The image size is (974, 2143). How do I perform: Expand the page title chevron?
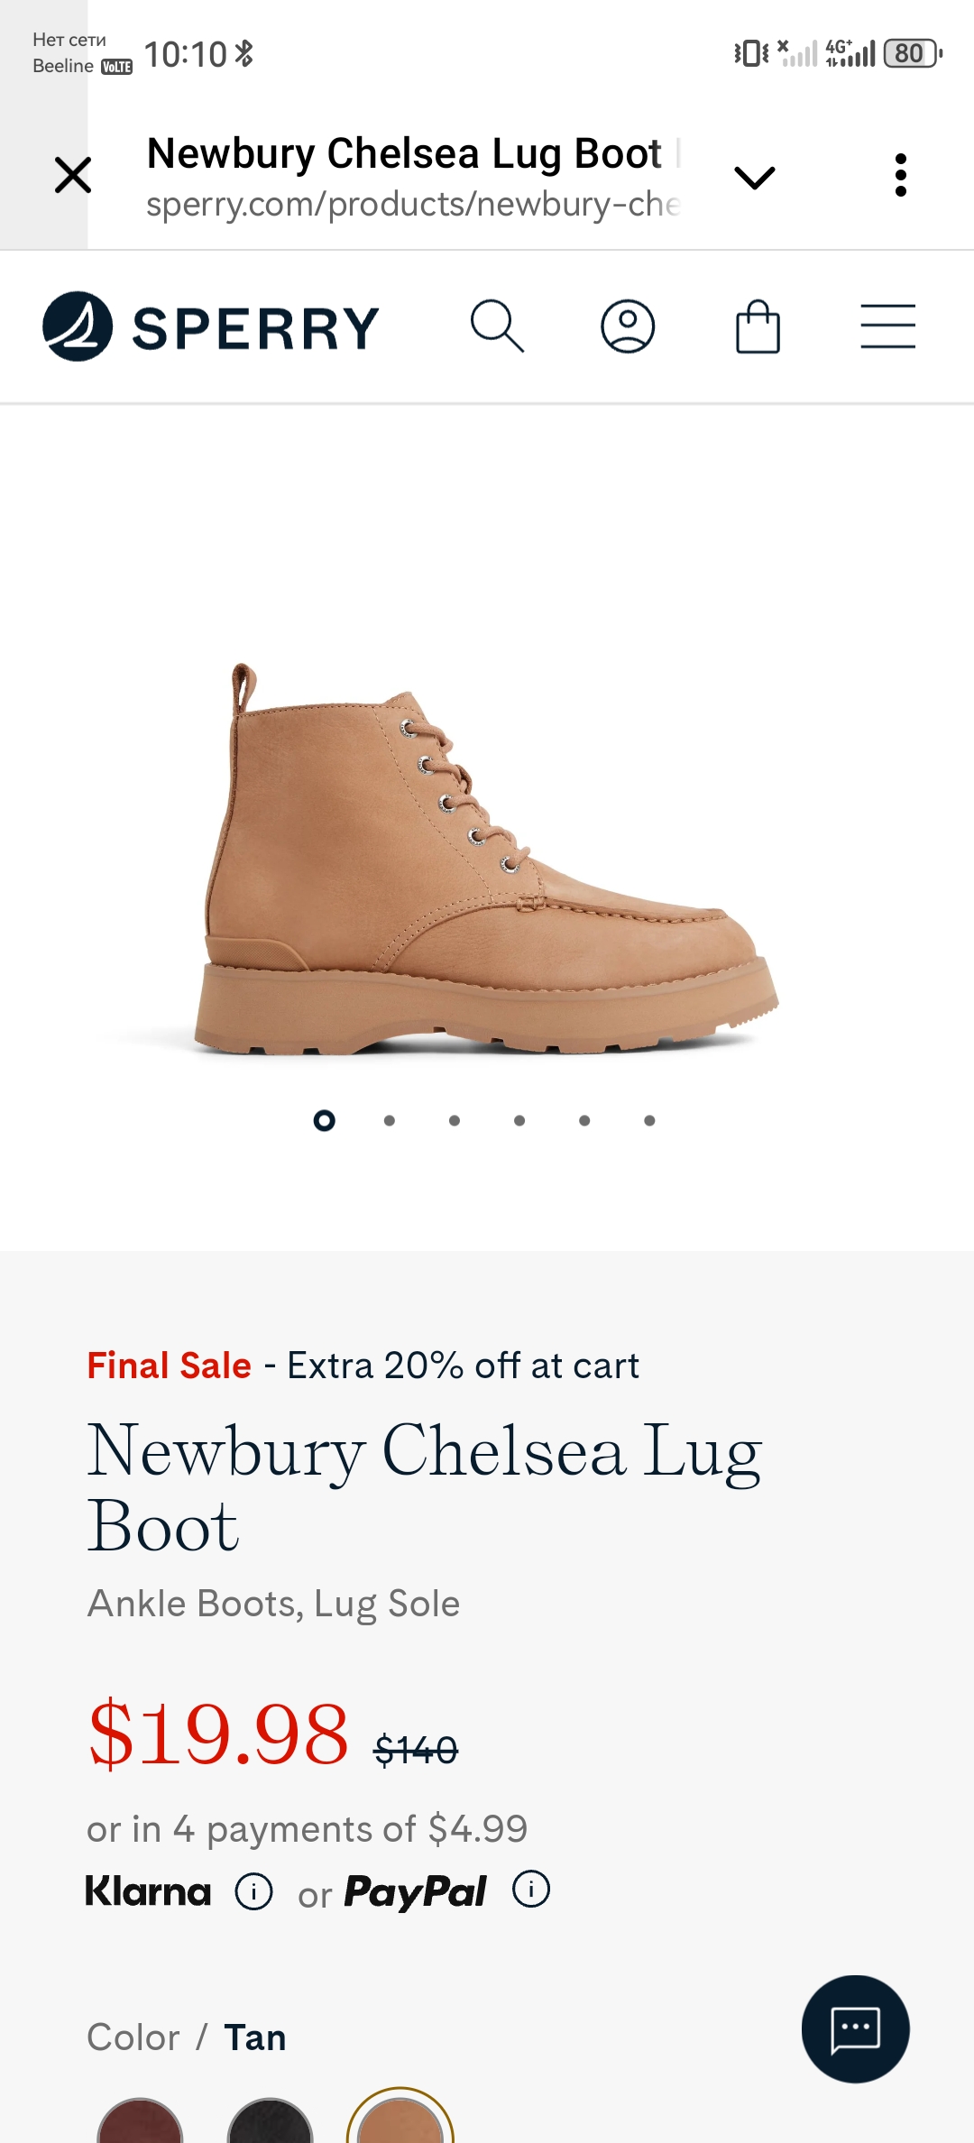755,177
